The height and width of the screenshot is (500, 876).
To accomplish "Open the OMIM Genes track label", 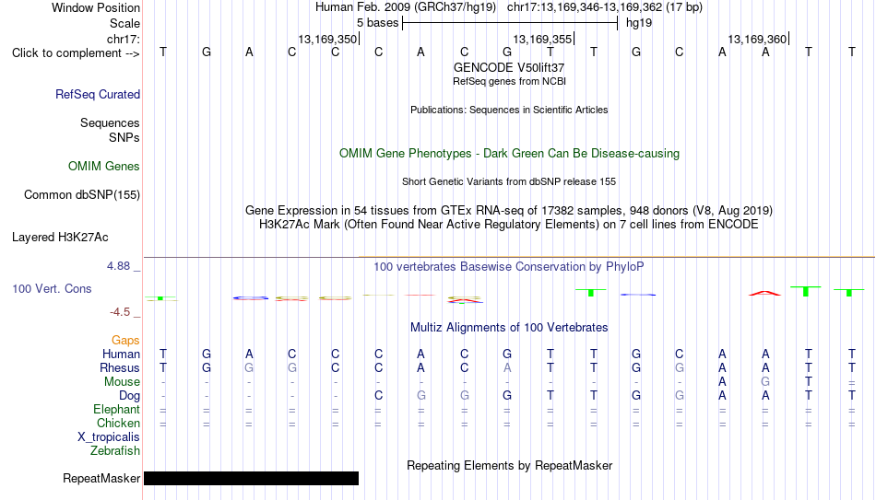I will point(103,167).
